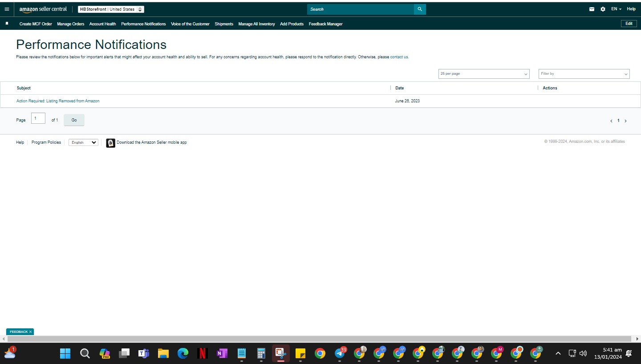Open the Filter by dropdown
Viewport: 641px width, 364px height.
584,74
